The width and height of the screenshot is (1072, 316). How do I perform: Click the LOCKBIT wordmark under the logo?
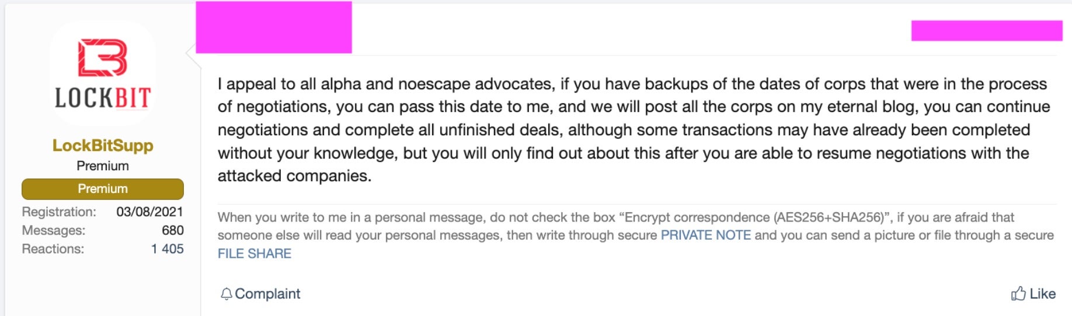pos(103,99)
